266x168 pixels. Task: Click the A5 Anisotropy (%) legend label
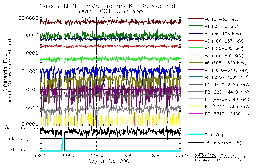coord(223,143)
